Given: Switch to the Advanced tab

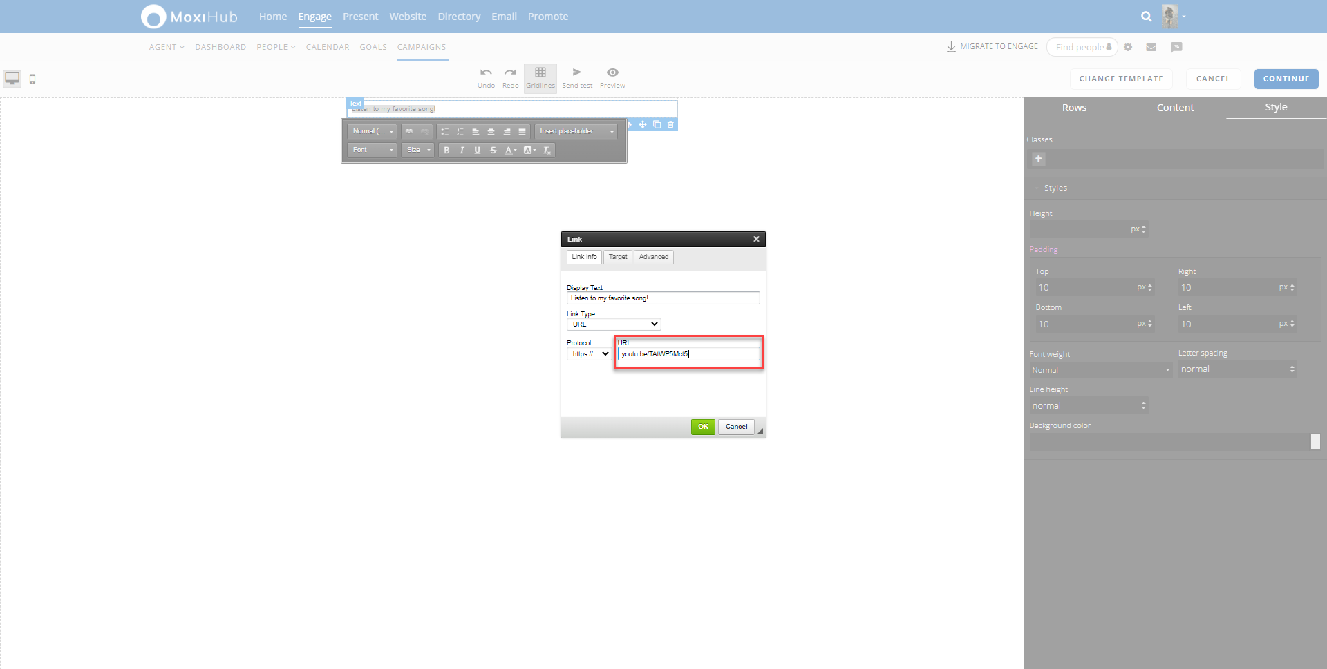Looking at the screenshot, I should (x=654, y=257).
